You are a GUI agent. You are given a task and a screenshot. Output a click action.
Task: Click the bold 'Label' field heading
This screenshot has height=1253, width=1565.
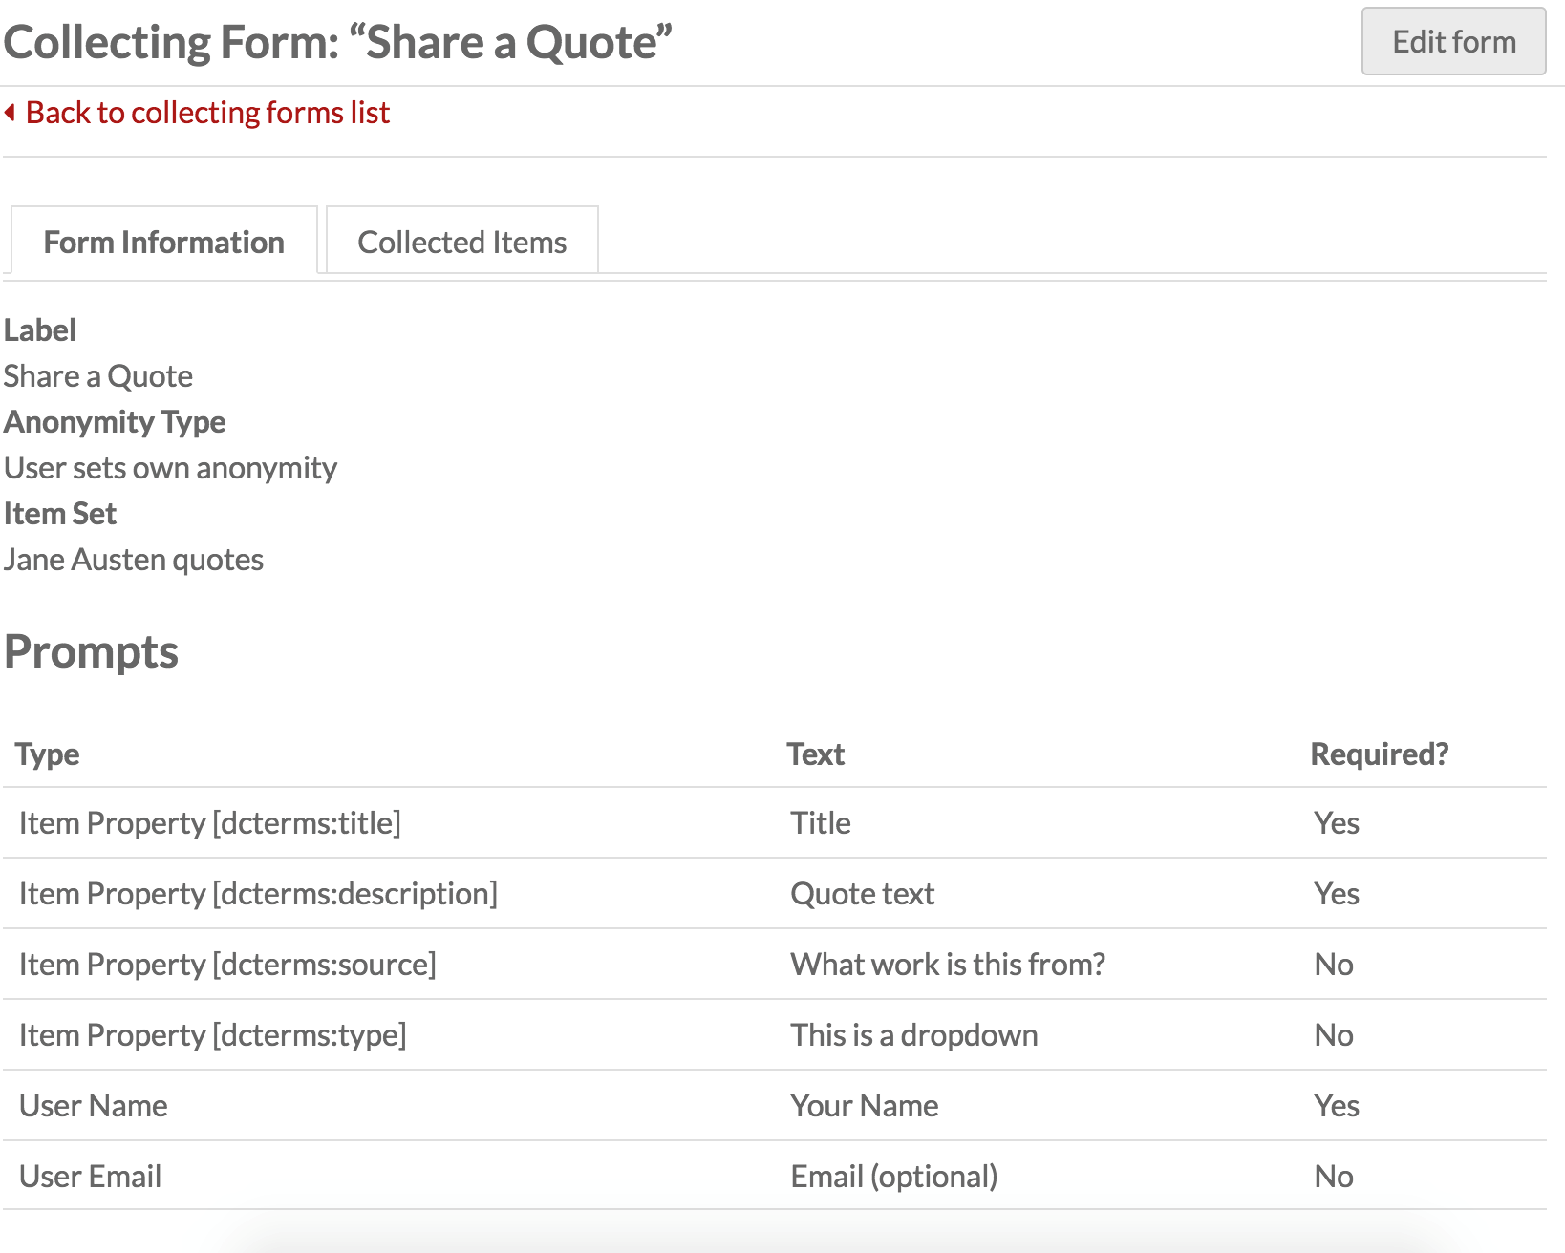(40, 330)
